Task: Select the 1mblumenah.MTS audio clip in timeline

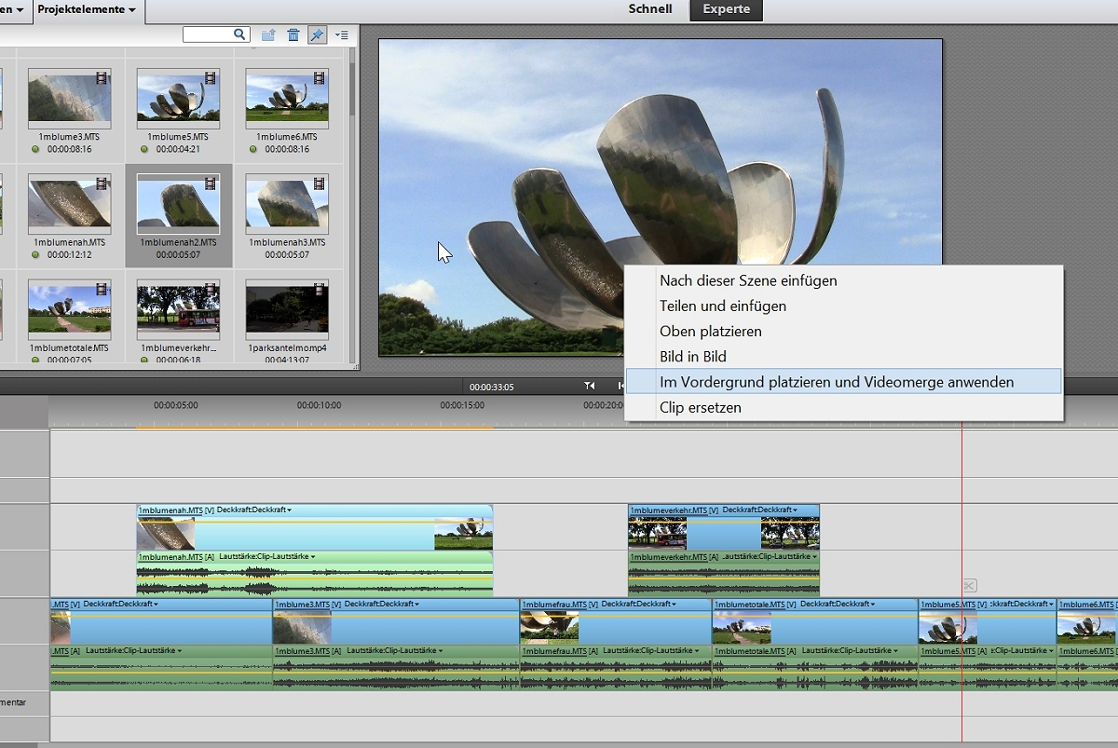Action: tap(315, 575)
